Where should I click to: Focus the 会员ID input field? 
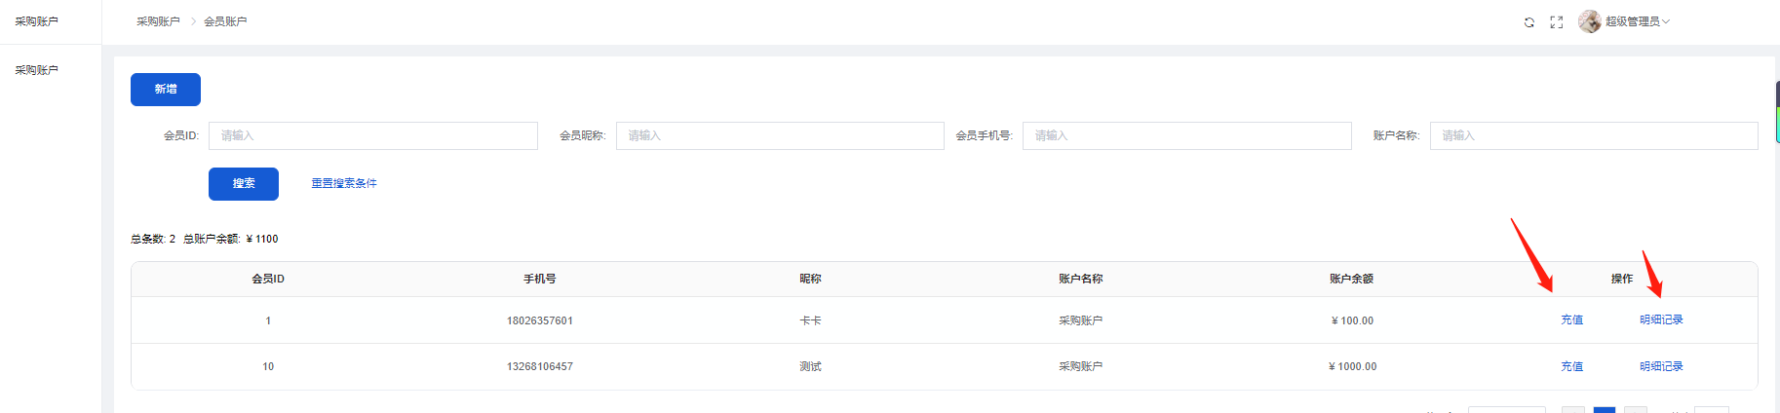[372, 135]
